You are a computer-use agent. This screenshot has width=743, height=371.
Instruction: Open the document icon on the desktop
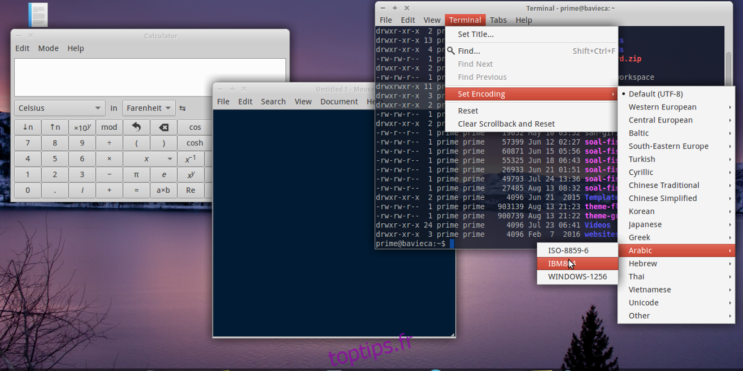[38, 15]
